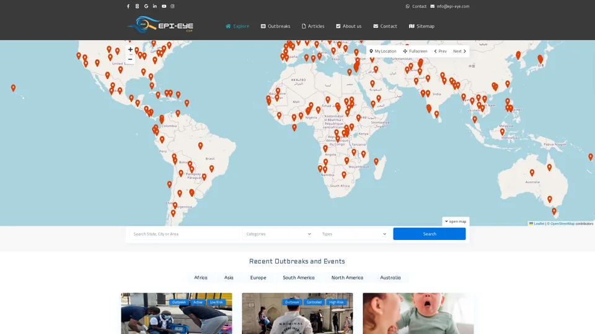The width and height of the screenshot is (595, 334).
Task: Click the marker over Peru
Action: (x=162, y=140)
